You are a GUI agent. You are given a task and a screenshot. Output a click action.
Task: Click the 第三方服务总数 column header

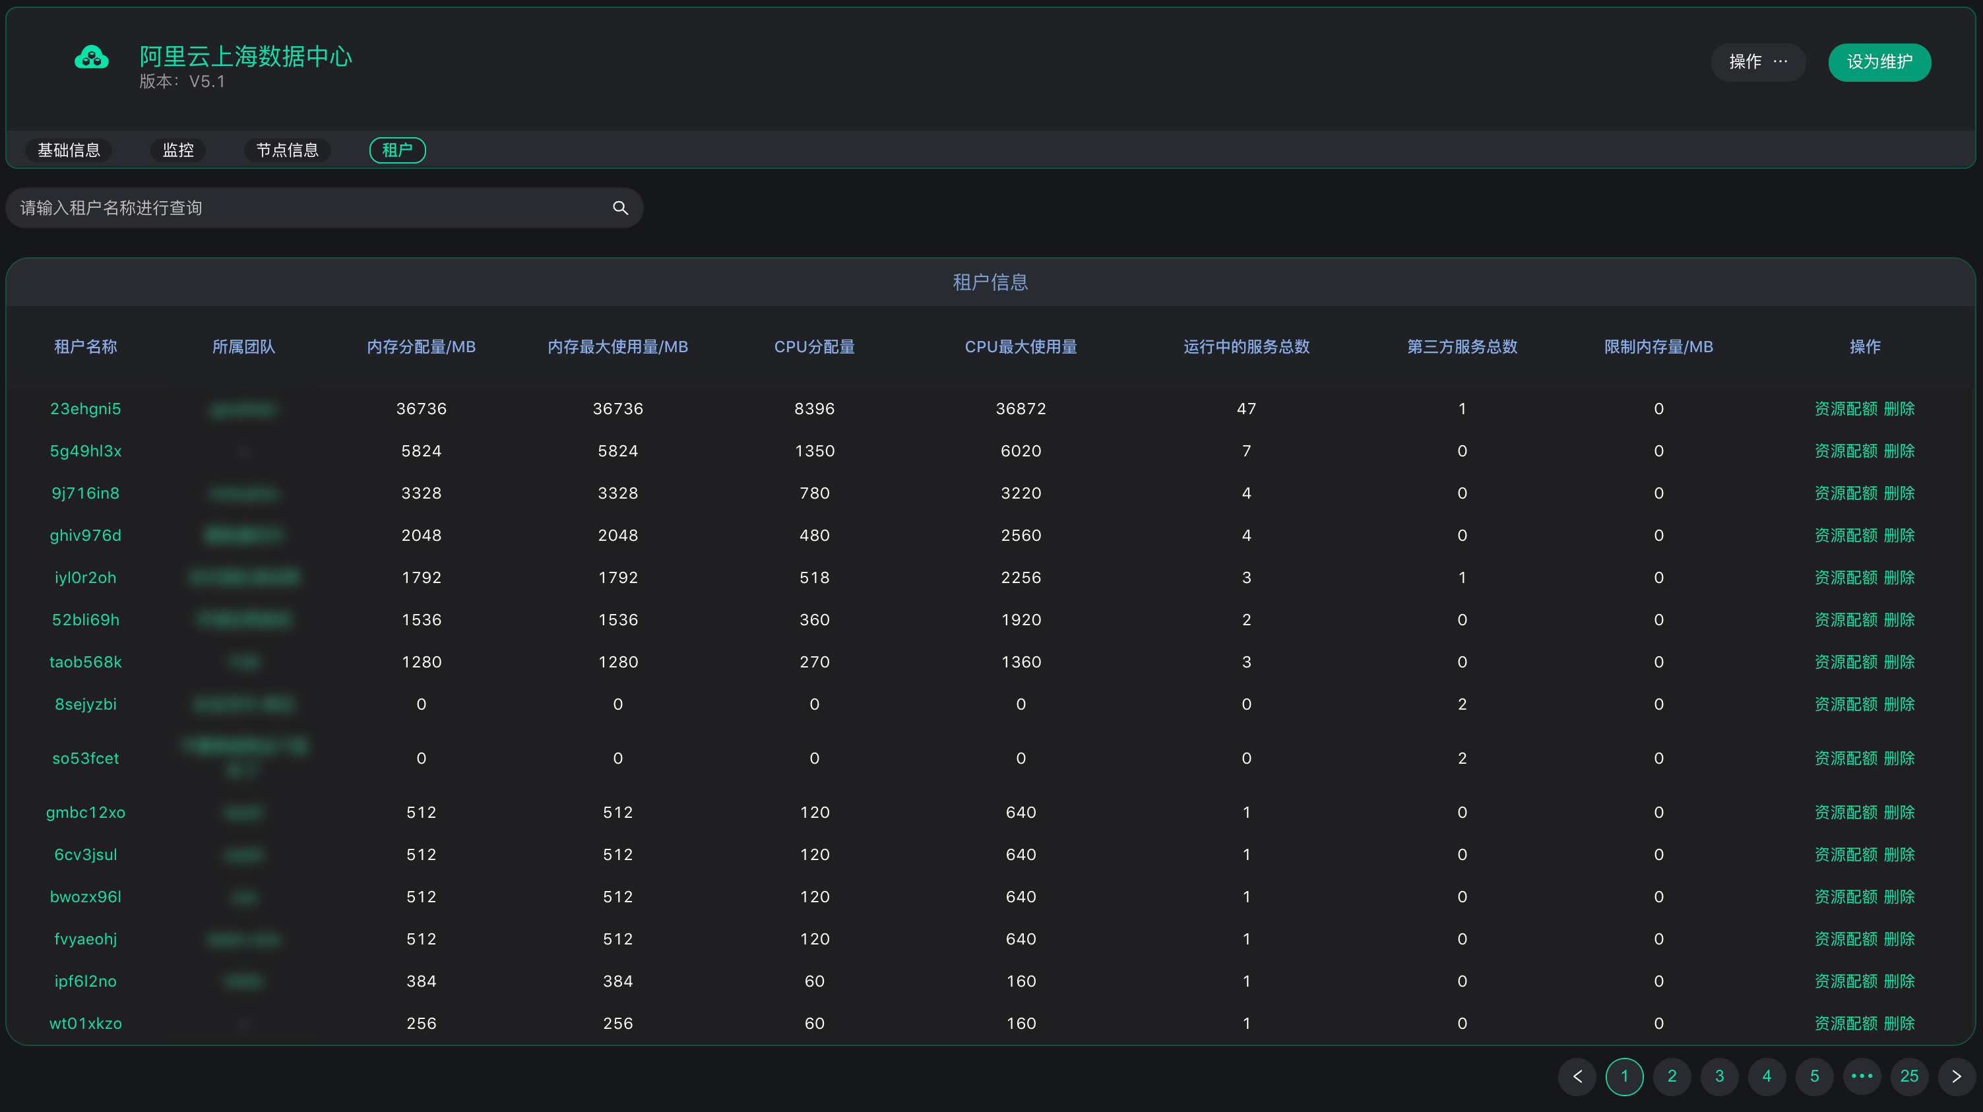pyautogui.click(x=1462, y=347)
